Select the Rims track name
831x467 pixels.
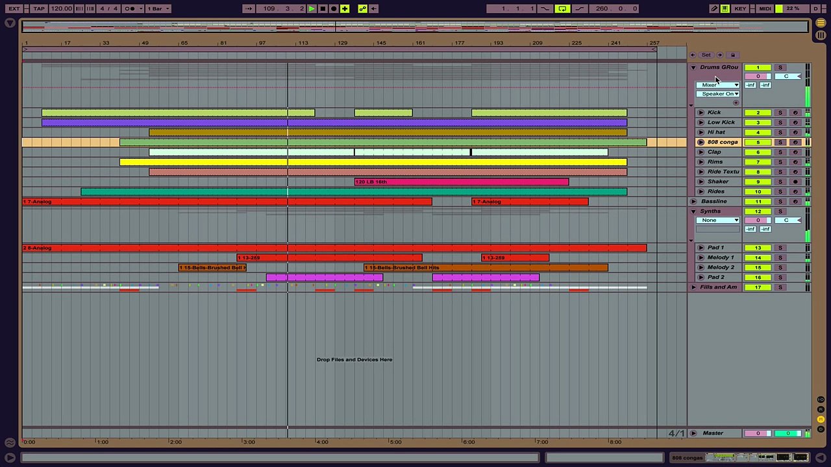pos(715,162)
